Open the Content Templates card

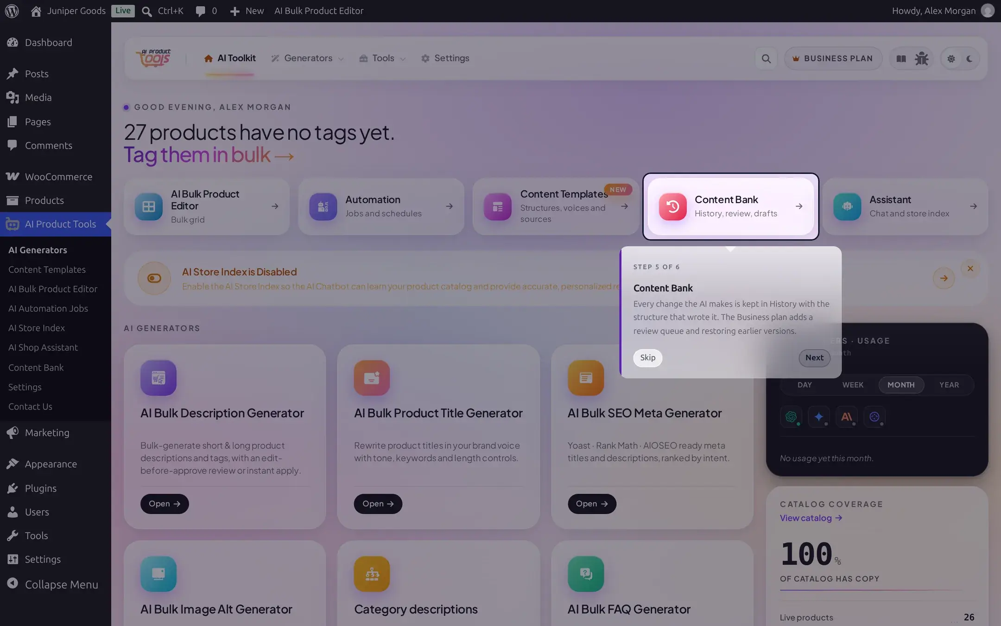click(556, 206)
